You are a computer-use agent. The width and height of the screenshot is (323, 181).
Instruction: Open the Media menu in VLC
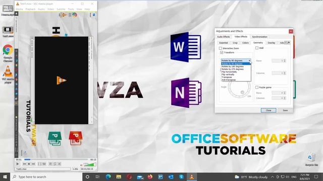[19, 9]
